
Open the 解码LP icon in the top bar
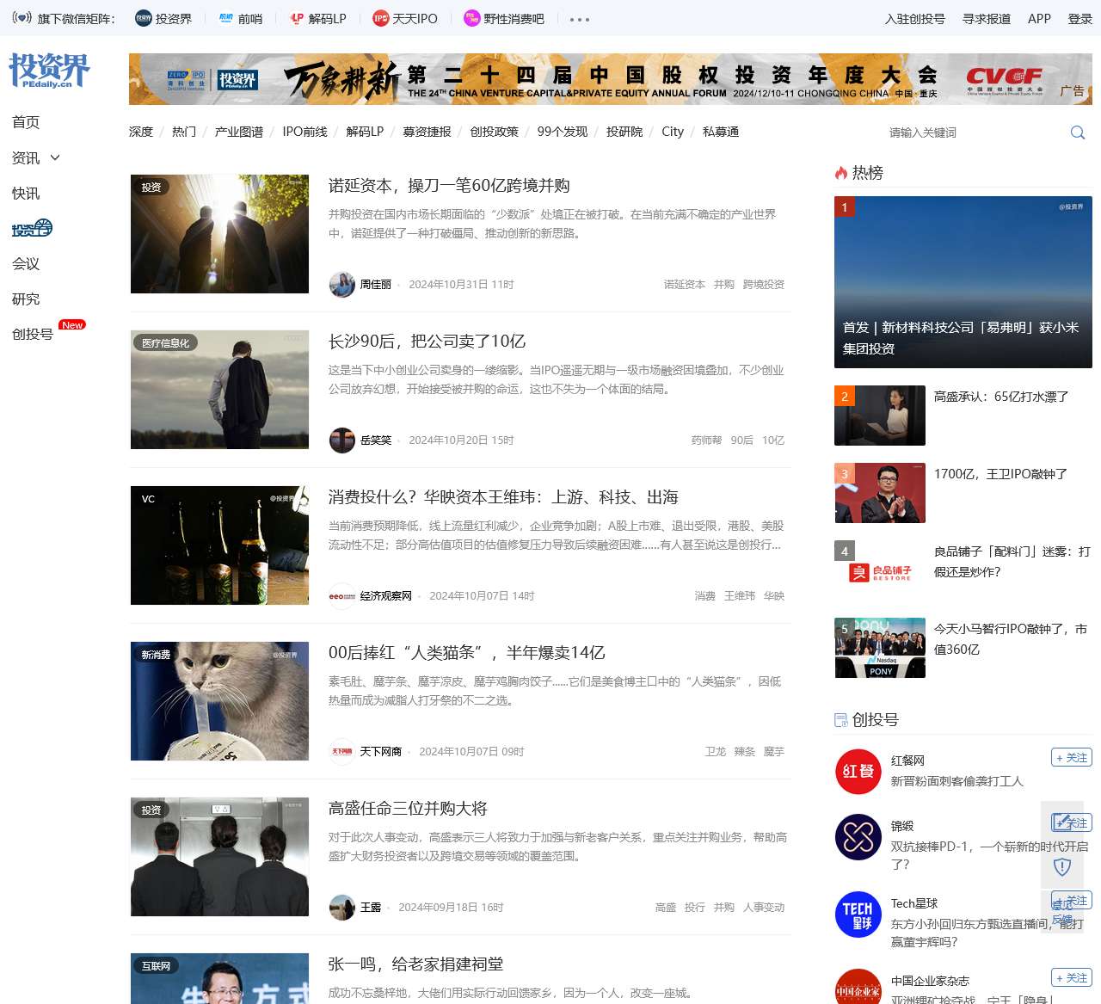[297, 18]
